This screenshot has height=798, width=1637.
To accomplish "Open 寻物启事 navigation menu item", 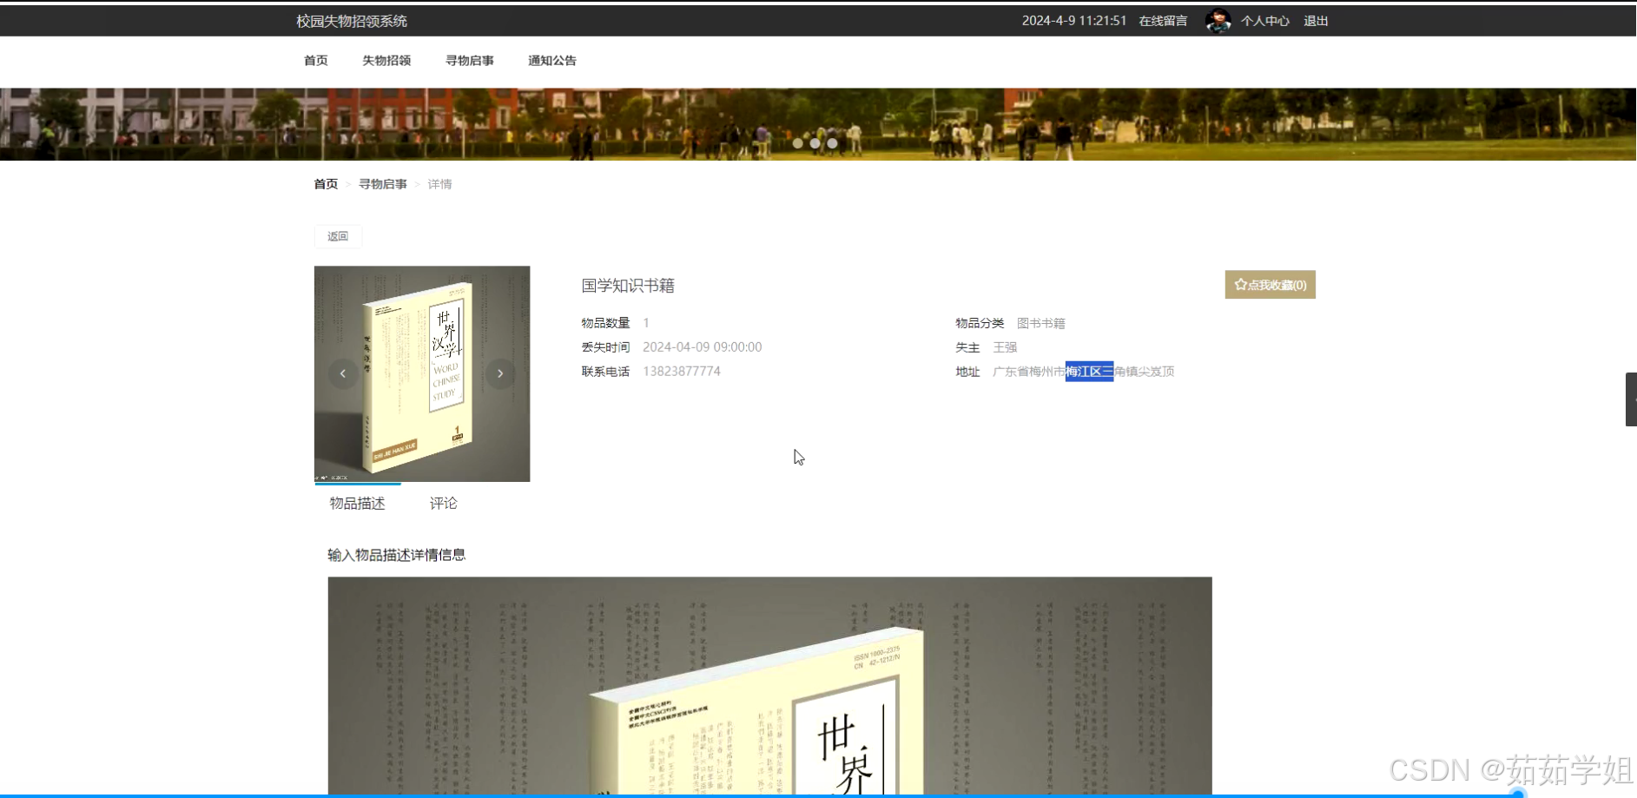I will coord(470,61).
